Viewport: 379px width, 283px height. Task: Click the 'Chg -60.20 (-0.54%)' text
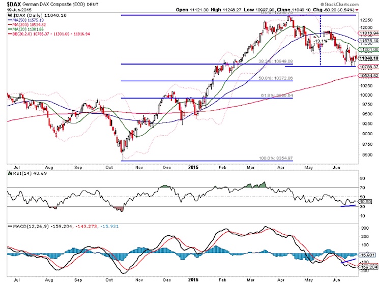(334, 10)
